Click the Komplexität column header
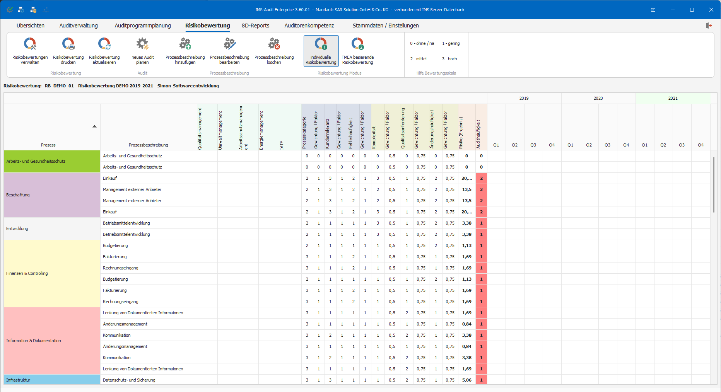The width and height of the screenshot is (721, 392). (x=378, y=127)
